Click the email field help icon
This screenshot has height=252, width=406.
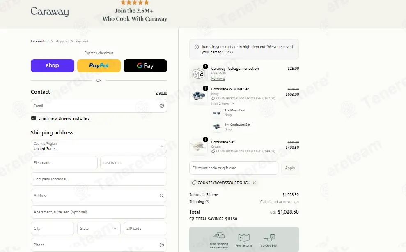click(162, 106)
